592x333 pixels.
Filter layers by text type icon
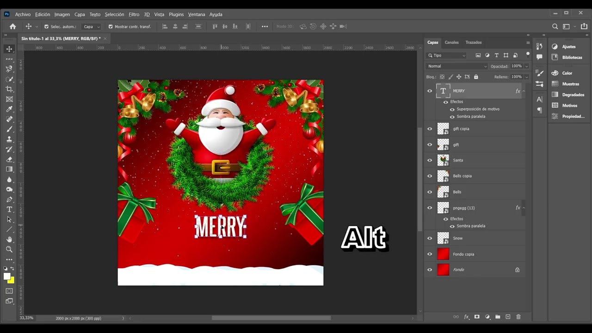pyautogui.click(x=497, y=55)
